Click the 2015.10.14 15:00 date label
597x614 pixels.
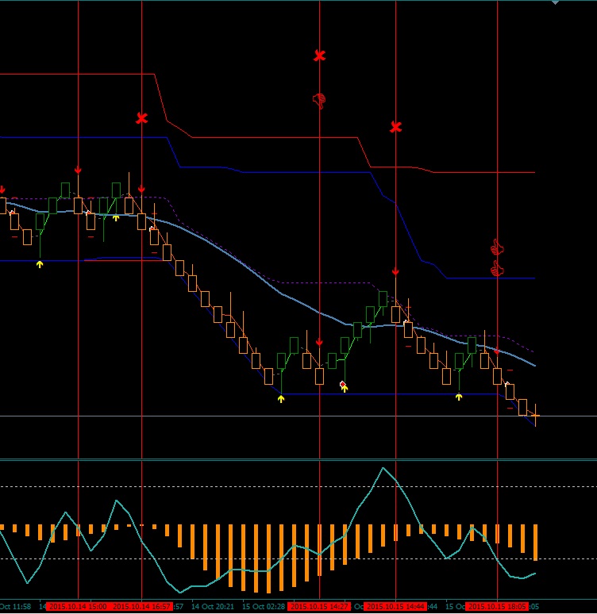78,607
